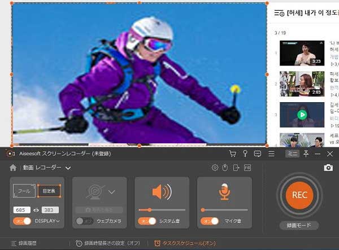The image size is (339, 250).
Task: Click the playlist queue icon
Action: [279, 13]
